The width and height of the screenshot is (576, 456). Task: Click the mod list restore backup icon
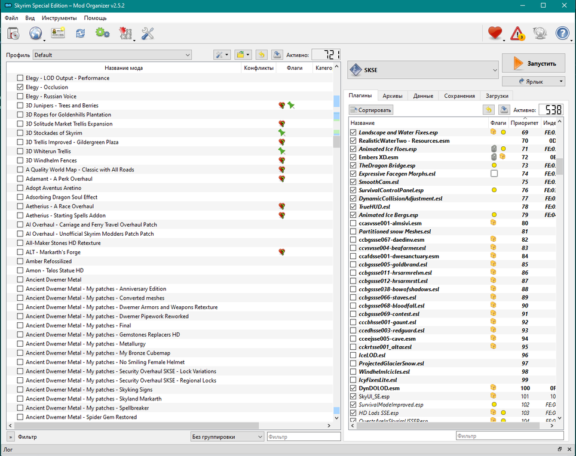click(262, 55)
